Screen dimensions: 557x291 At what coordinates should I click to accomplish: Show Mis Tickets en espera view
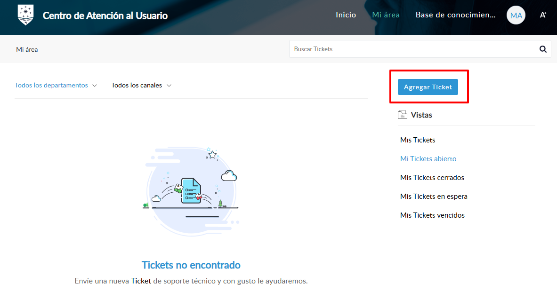click(x=434, y=197)
